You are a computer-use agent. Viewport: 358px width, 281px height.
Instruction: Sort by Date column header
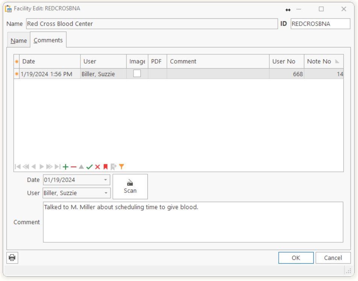point(50,61)
